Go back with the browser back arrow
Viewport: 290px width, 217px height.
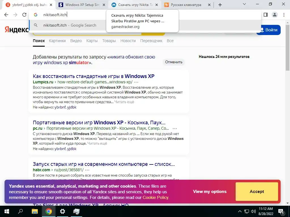click(6, 15)
